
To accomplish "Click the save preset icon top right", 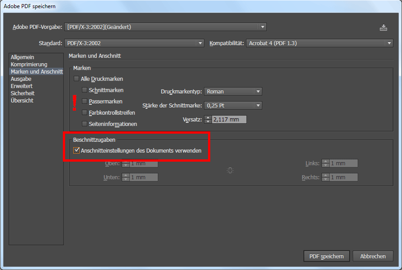I will 383,28.
